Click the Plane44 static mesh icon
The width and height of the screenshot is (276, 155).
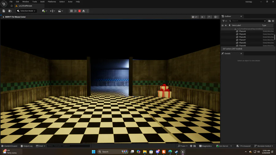(x=237, y=31)
